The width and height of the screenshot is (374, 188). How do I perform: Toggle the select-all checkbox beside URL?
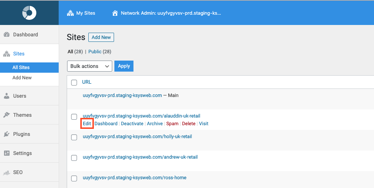coord(74,82)
